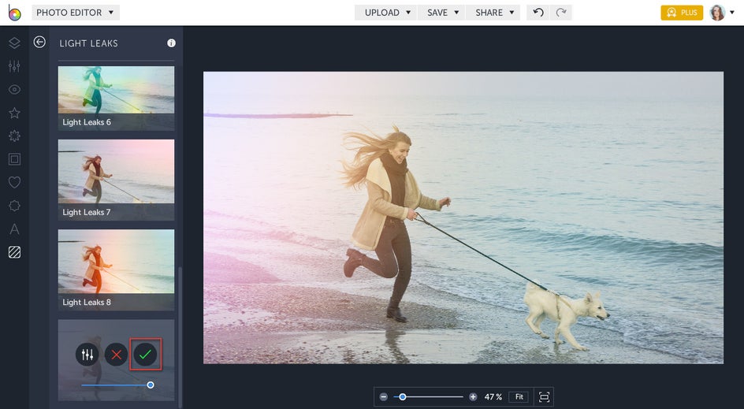This screenshot has width=744, height=409.
Task: Click the Plus upgrade button
Action: pos(682,13)
